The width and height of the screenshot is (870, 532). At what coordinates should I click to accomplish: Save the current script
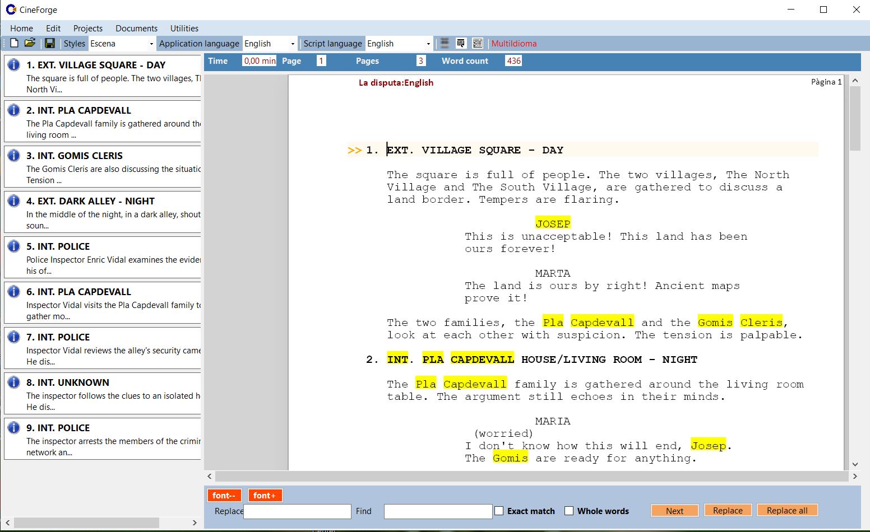click(x=50, y=43)
